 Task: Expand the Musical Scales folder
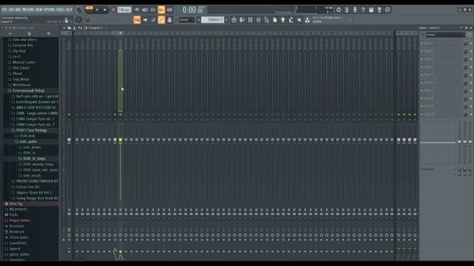(x=24, y=62)
